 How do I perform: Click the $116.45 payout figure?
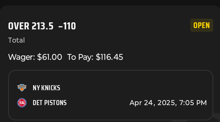coord(109,57)
